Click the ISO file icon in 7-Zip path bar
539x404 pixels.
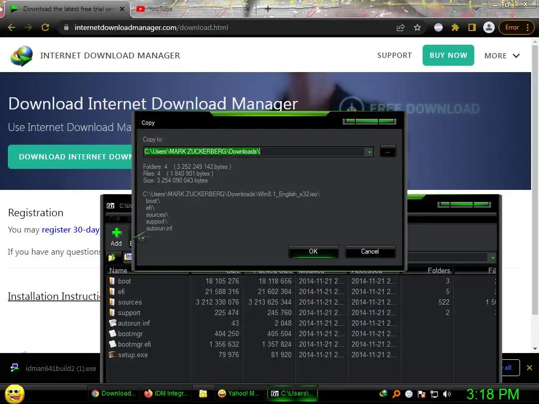click(128, 256)
